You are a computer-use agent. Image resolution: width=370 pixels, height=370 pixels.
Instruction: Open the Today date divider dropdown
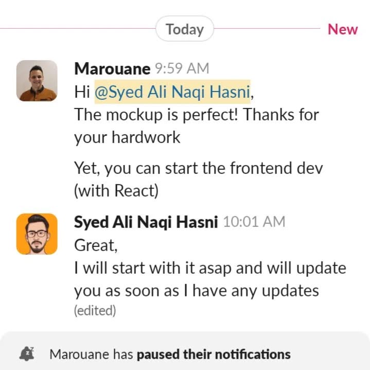click(x=185, y=29)
